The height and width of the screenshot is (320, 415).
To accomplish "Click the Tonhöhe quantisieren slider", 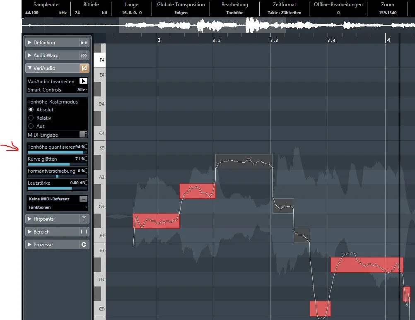I will [x=57, y=152].
